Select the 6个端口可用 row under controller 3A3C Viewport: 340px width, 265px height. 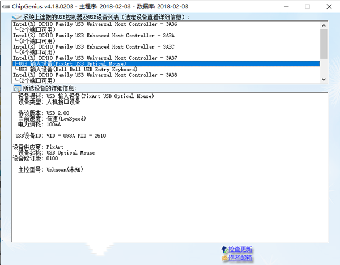166,52
